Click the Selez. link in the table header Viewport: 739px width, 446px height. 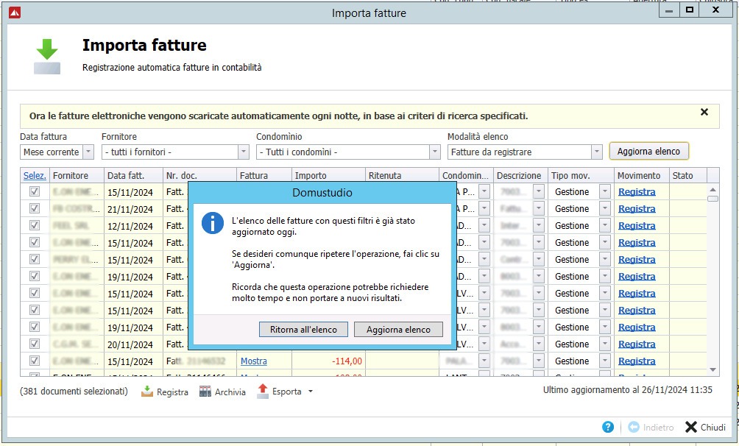click(x=35, y=175)
